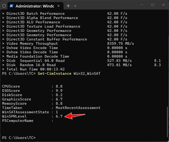The image size is (169, 142).
Task: Click the Total Run Time 00:00:13.42 line
Action: coord(33,69)
